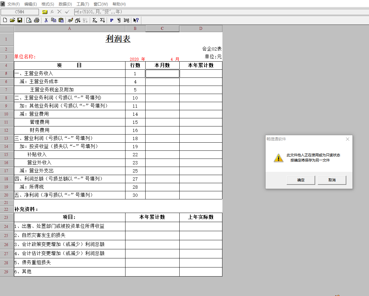Close the 畅捷通软件 dialog with X
The height and width of the screenshot is (296, 369).
tap(347, 139)
